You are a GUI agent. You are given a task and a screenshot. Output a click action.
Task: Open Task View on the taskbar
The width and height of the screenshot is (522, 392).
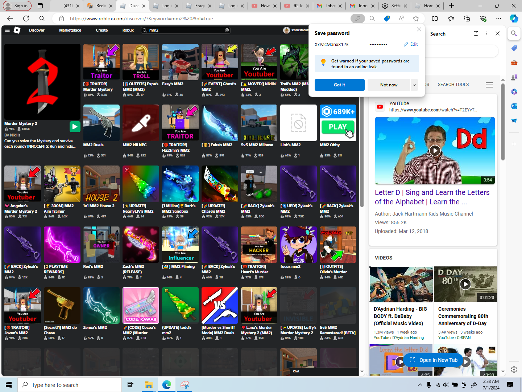coord(130,385)
